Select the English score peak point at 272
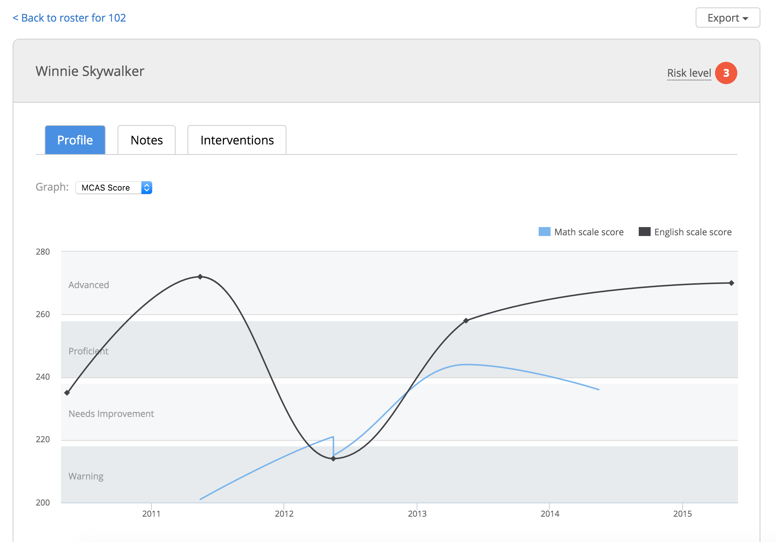776x542 pixels. [200, 277]
